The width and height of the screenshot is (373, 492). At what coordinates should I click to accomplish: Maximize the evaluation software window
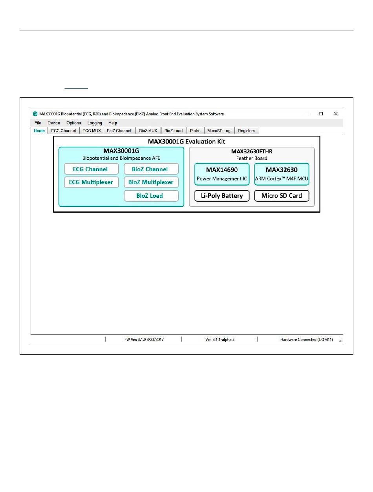click(x=321, y=114)
